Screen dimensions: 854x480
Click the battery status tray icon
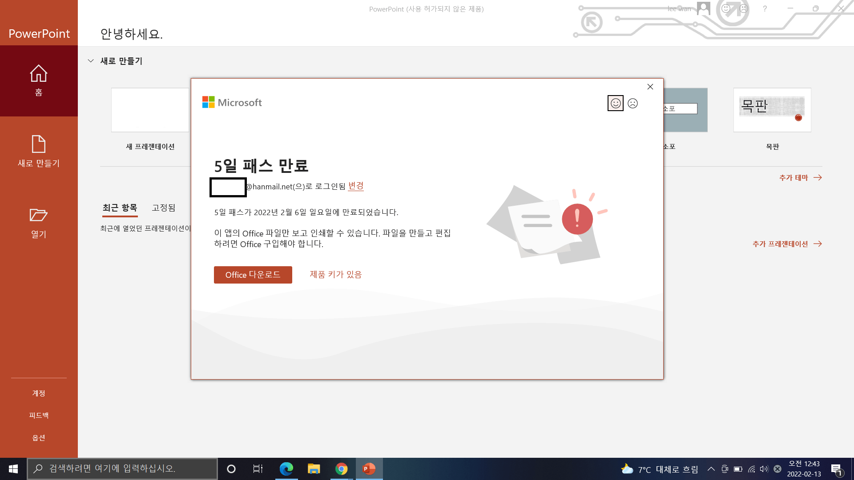tap(738, 469)
